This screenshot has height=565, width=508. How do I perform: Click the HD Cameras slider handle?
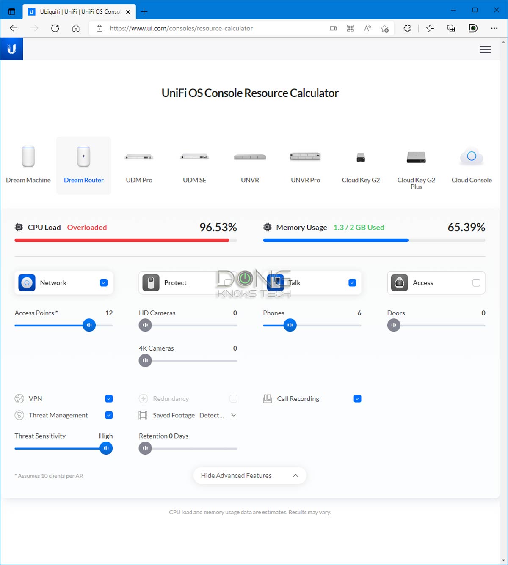(145, 325)
